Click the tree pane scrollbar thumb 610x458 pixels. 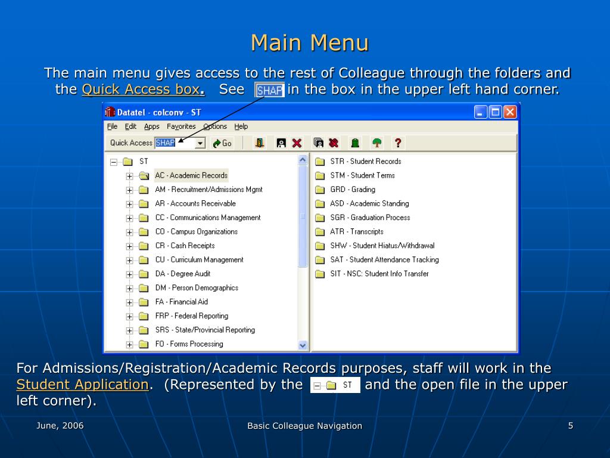click(x=302, y=216)
